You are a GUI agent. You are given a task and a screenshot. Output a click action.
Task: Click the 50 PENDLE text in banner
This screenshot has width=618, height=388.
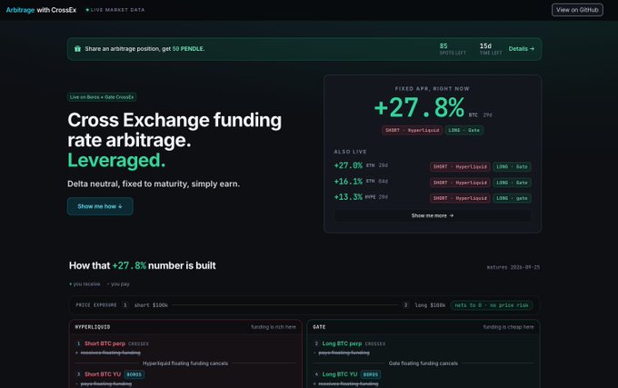pos(188,49)
